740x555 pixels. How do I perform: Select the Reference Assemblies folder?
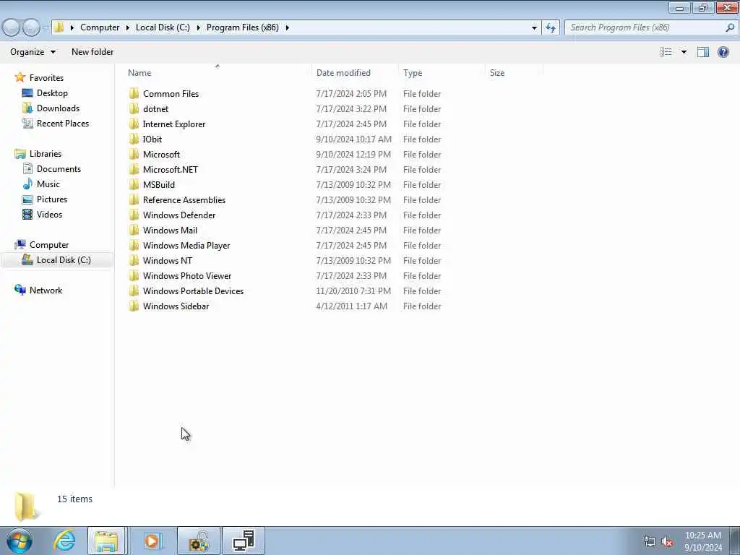tap(184, 199)
